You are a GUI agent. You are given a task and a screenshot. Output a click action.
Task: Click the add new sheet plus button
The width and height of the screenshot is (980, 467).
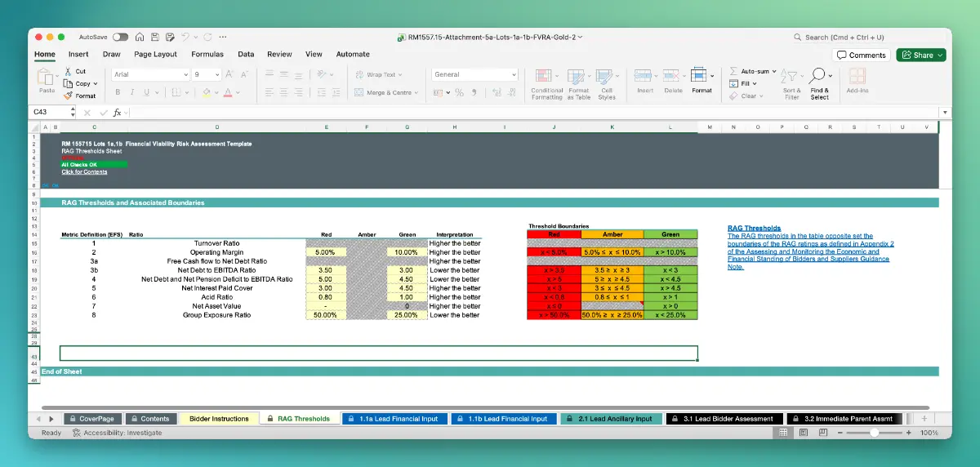pos(924,419)
